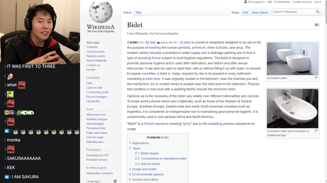Open the Help sidebar link
327x183 pixels.
click(89, 83)
